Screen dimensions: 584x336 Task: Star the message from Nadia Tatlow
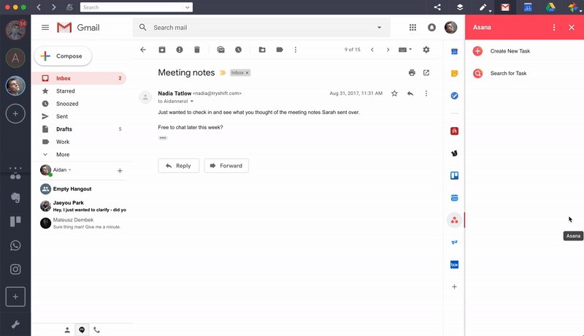coord(394,93)
